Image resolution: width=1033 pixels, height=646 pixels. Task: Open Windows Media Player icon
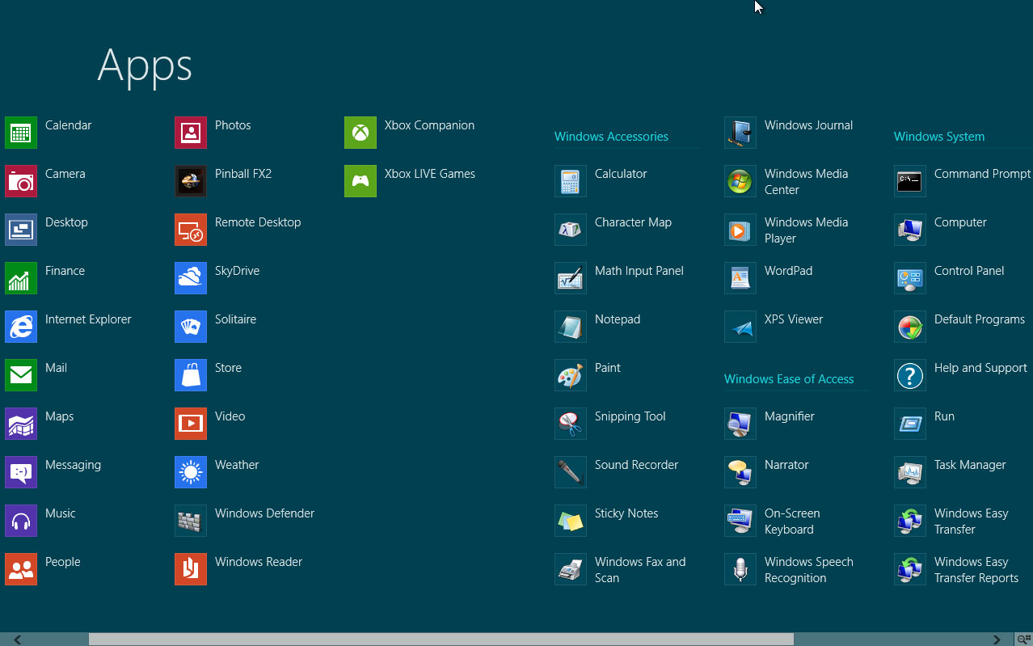[x=740, y=230]
